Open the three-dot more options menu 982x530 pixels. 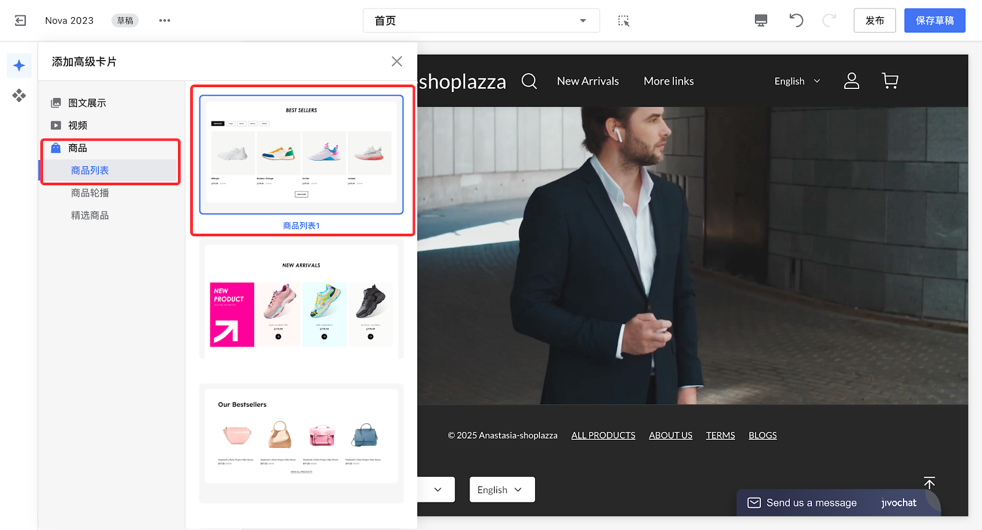[164, 21]
